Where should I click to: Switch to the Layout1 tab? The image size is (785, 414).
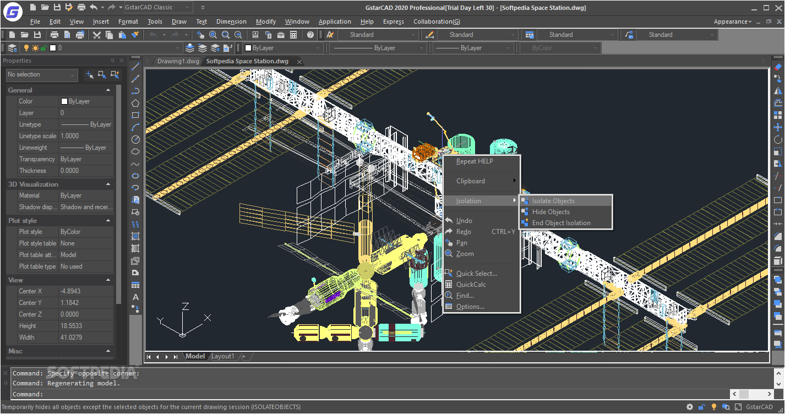pyautogui.click(x=223, y=356)
